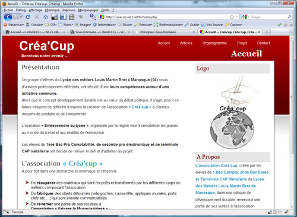Click the site favicon in address bar
This screenshot has width=297, height=217.
[102, 17]
